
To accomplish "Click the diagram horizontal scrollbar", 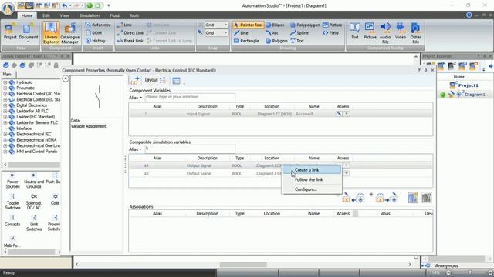I will [243, 265].
